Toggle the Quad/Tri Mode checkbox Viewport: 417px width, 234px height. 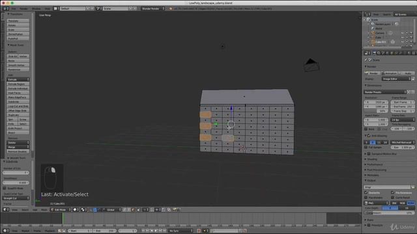(x=5, y=188)
